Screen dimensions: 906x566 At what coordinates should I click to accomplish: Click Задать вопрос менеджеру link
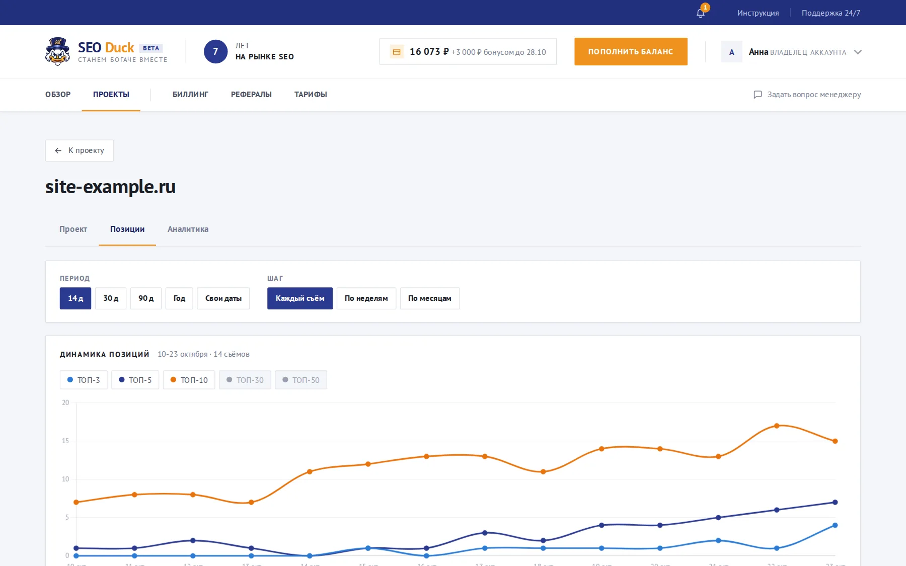[x=814, y=95]
